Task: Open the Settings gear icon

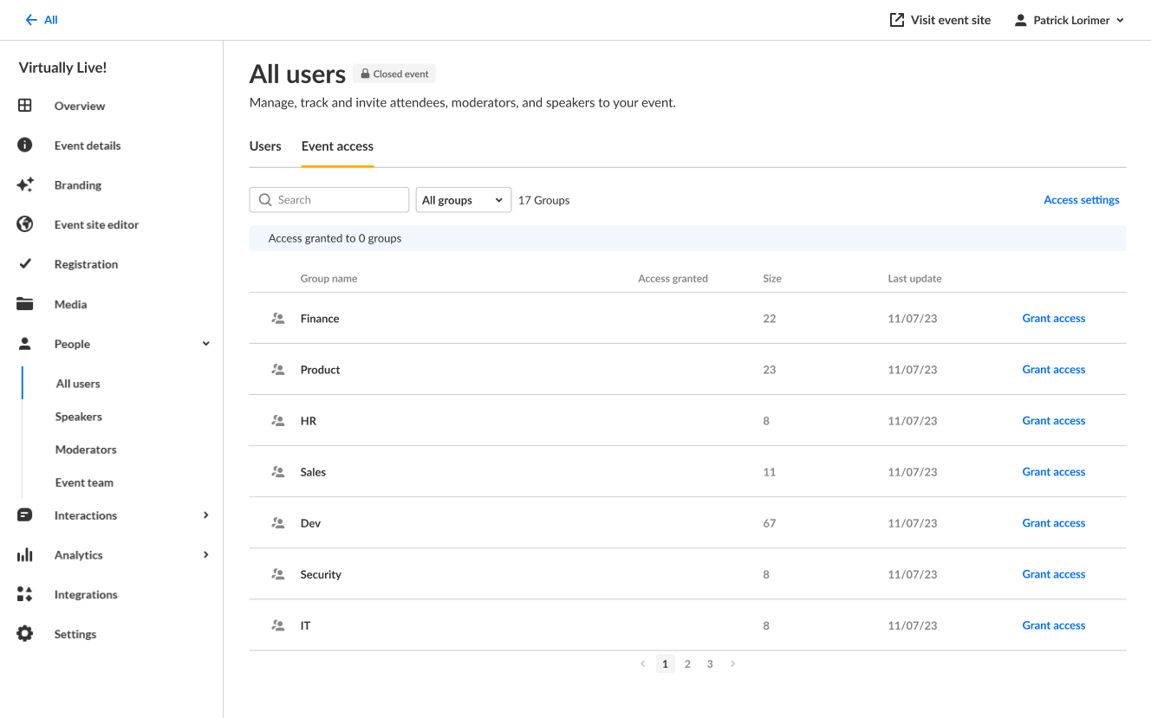Action: 25,634
